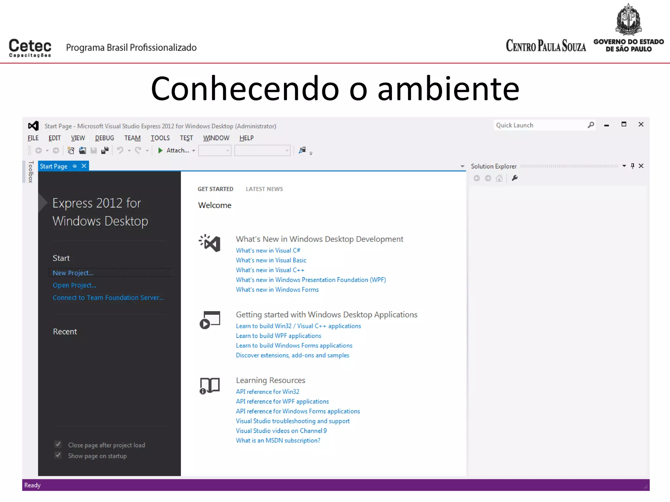Switch to the LATEST NEWS tab

[x=264, y=189]
